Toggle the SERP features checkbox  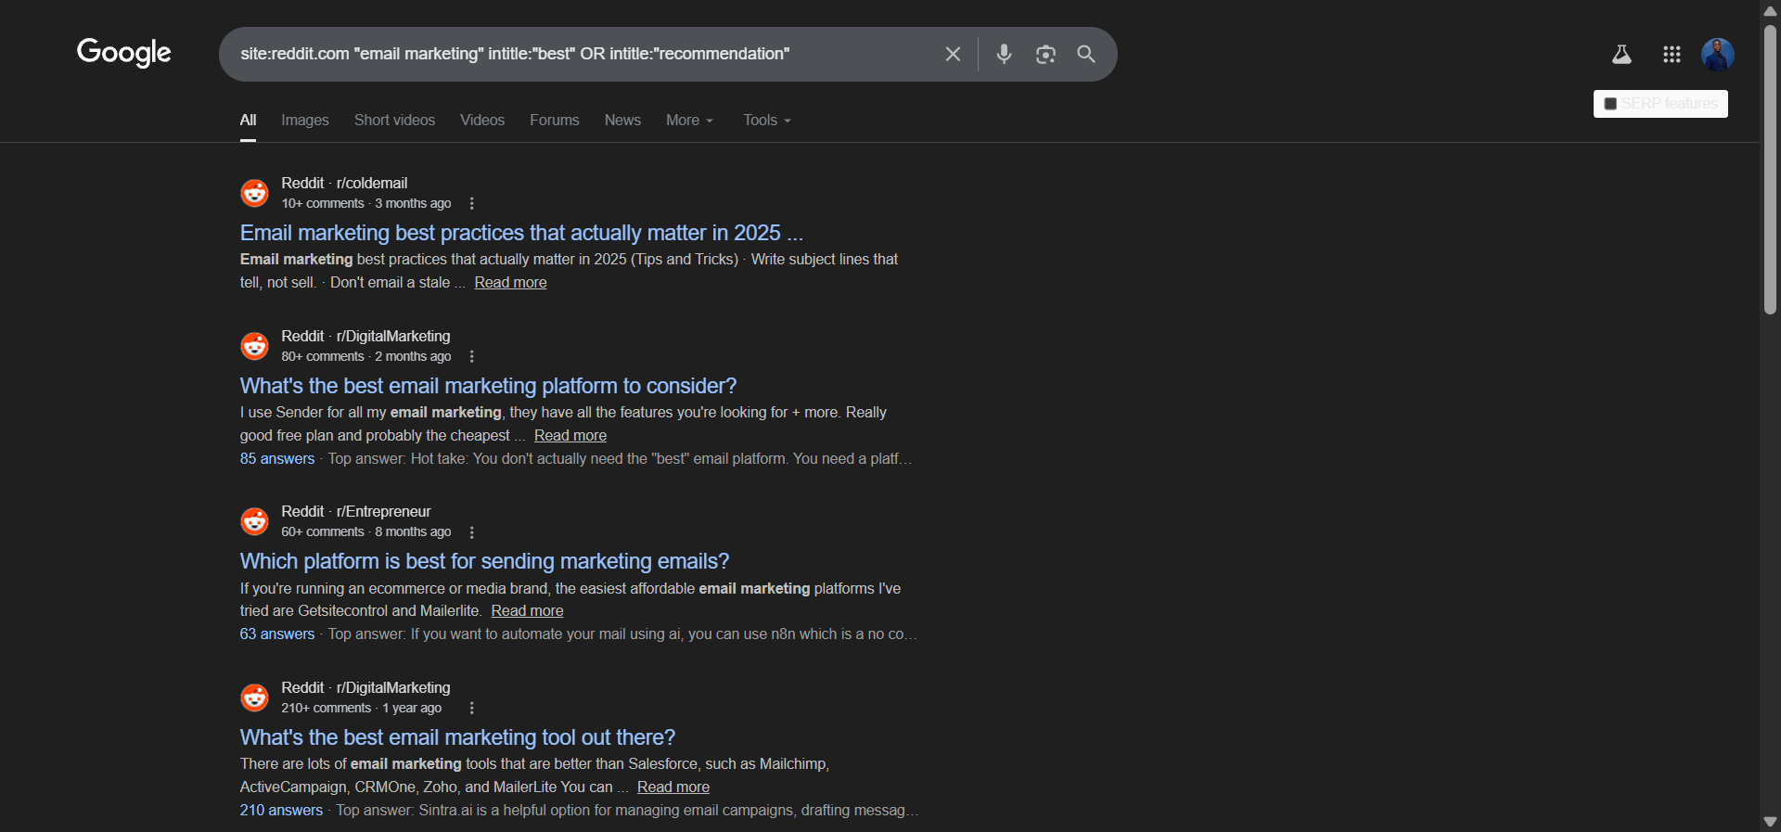tap(1610, 104)
